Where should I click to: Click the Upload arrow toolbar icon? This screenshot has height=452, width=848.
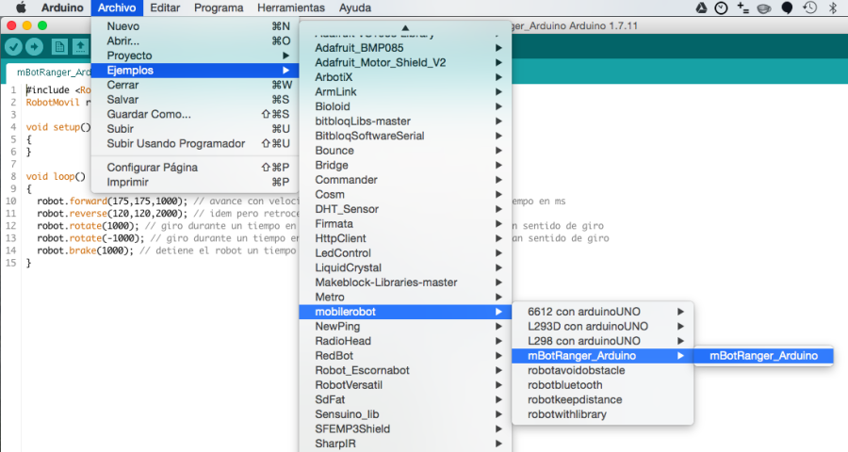(x=34, y=47)
